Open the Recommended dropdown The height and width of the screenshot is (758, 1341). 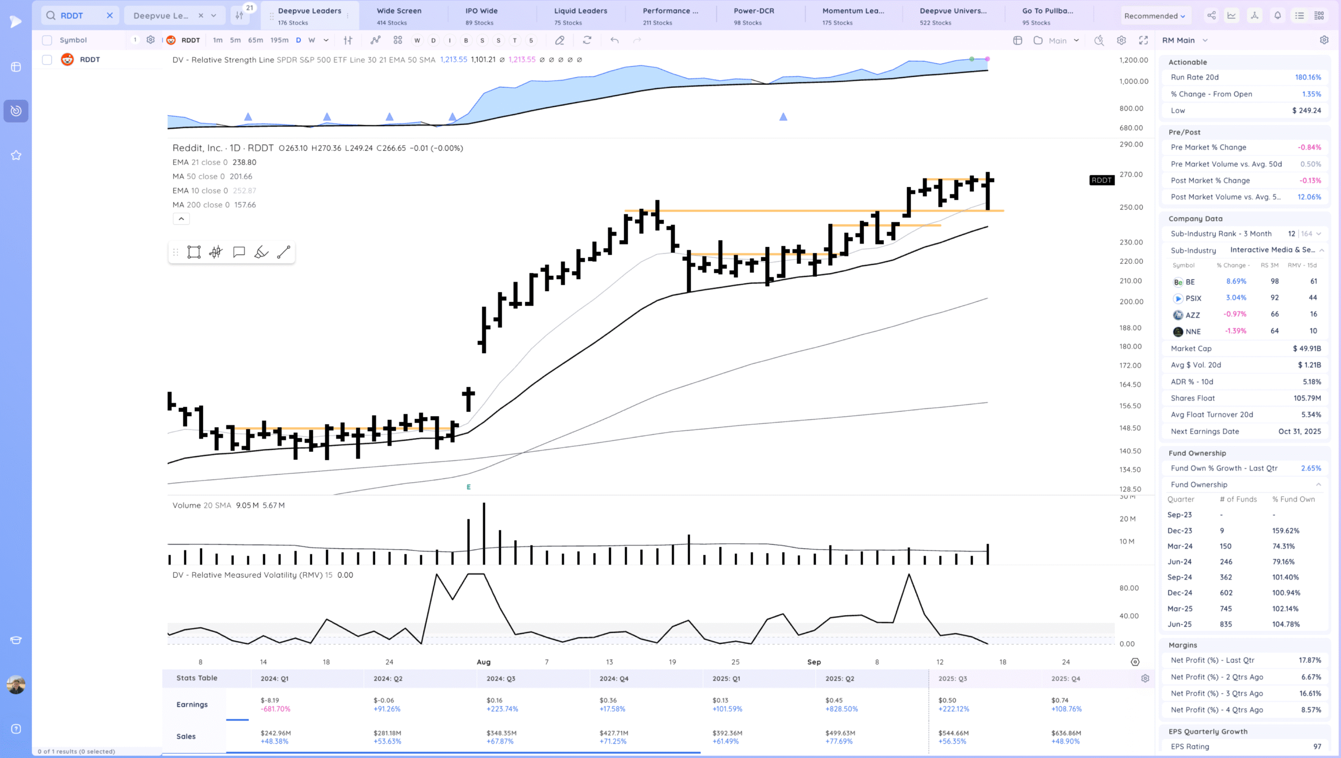[x=1155, y=16]
